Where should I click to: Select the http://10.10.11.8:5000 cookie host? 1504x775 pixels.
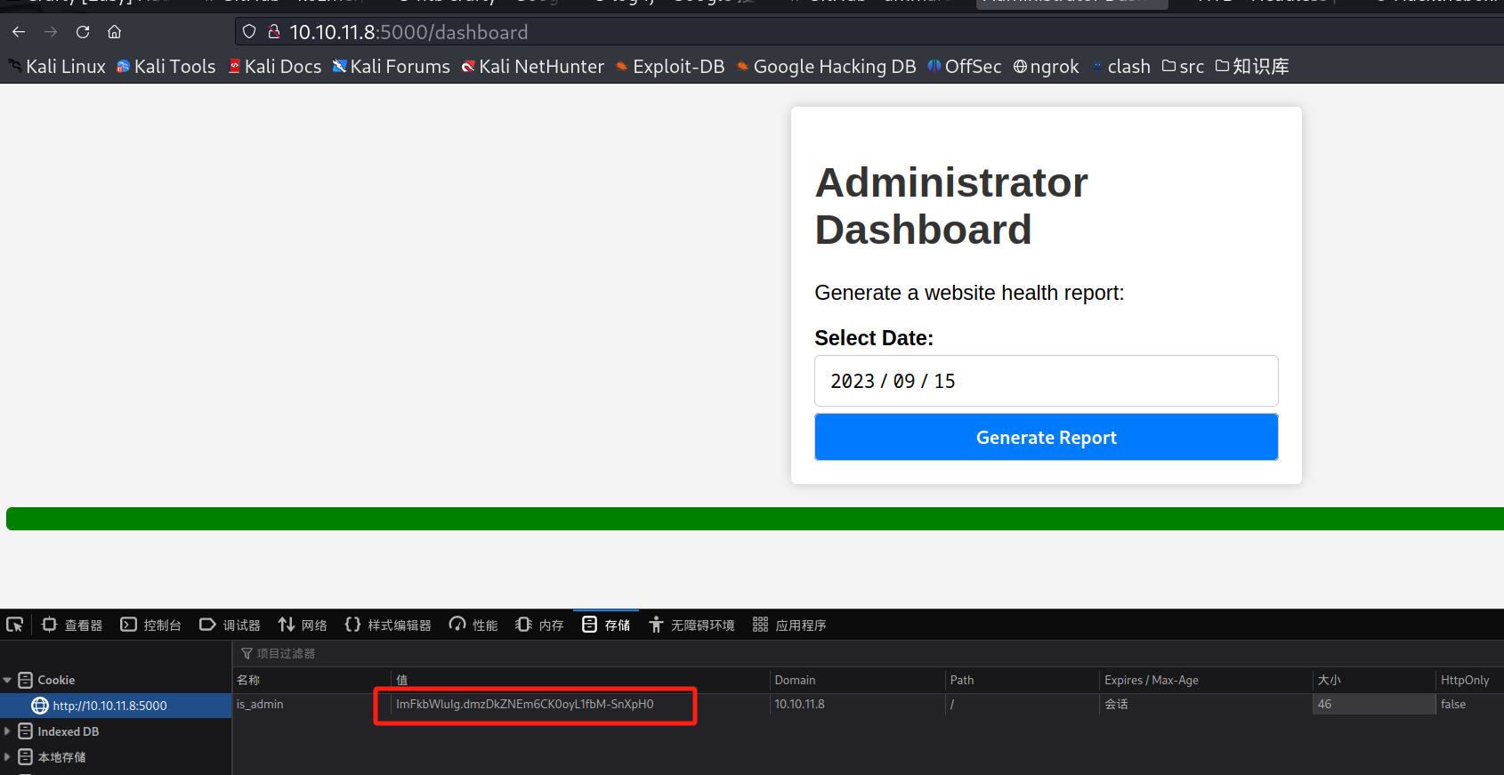click(x=109, y=706)
